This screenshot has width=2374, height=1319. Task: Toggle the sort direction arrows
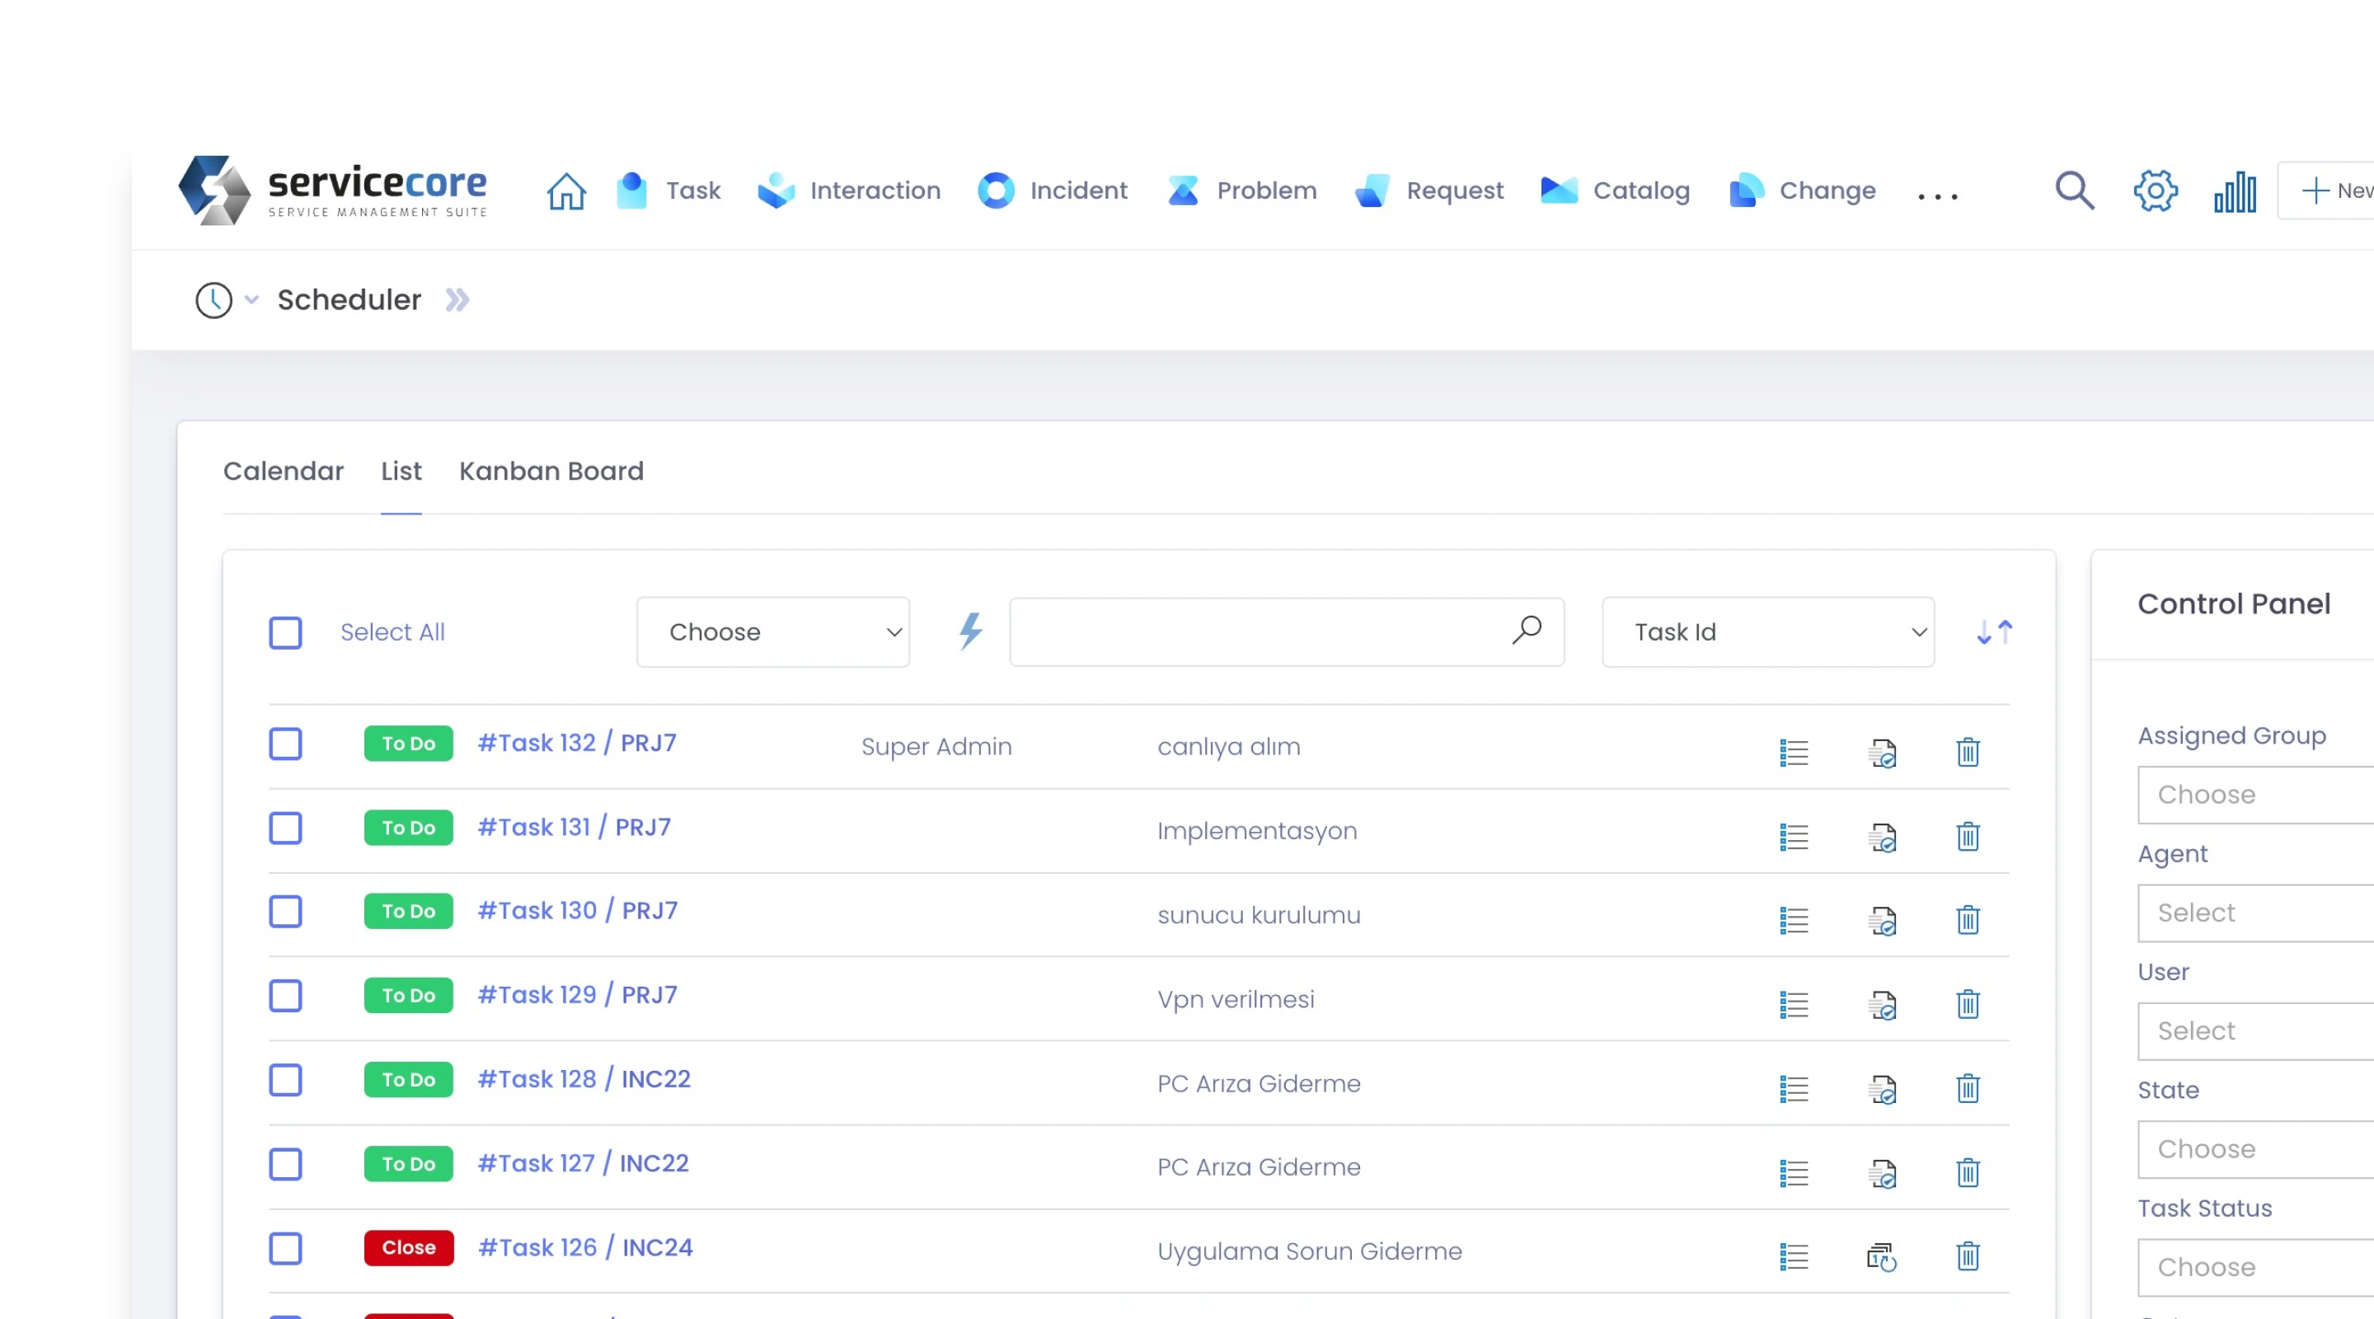[x=1995, y=632]
